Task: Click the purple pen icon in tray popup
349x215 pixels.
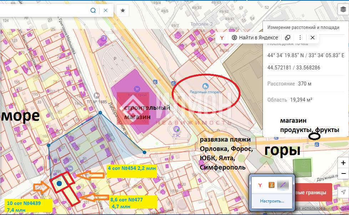Action: pyautogui.click(x=282, y=185)
